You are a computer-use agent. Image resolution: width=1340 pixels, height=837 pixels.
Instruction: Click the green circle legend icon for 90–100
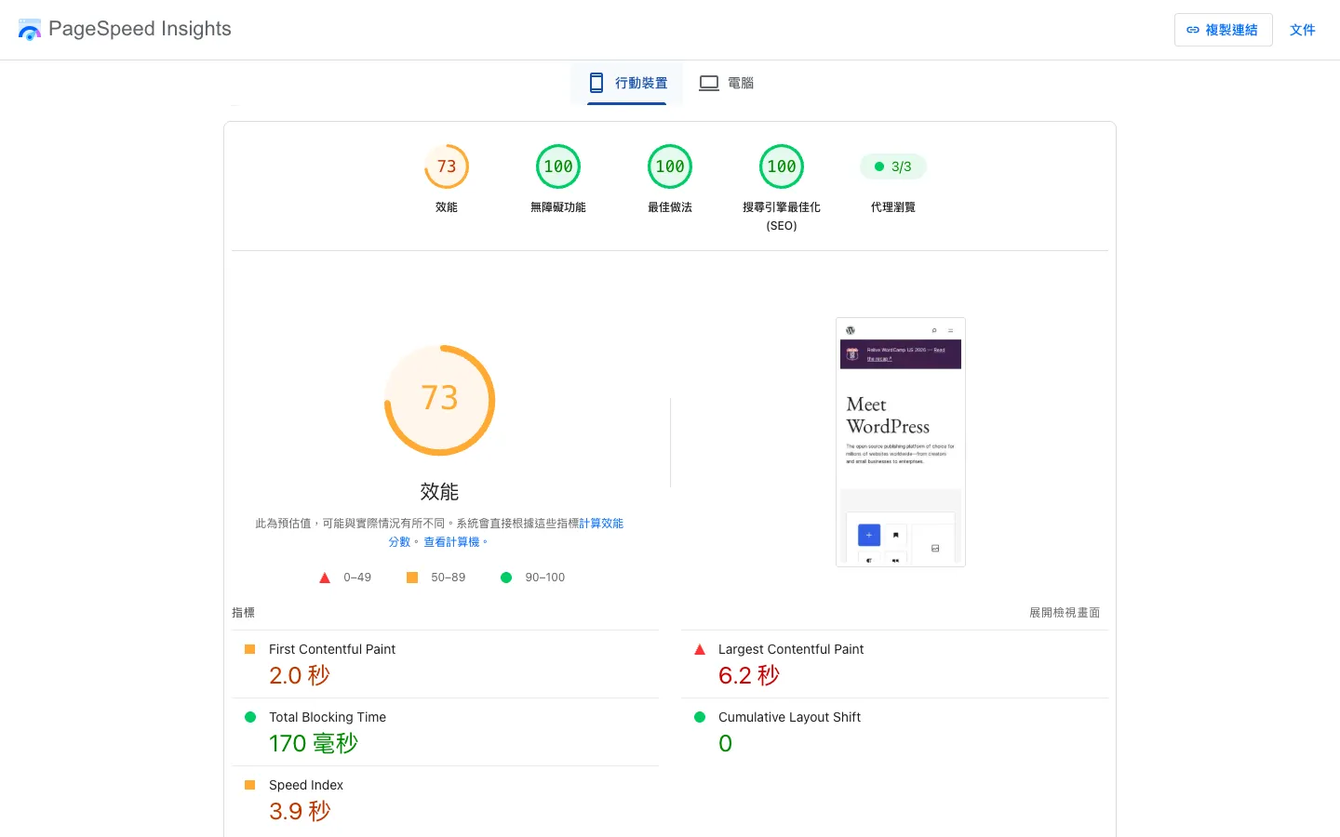pyautogui.click(x=506, y=578)
